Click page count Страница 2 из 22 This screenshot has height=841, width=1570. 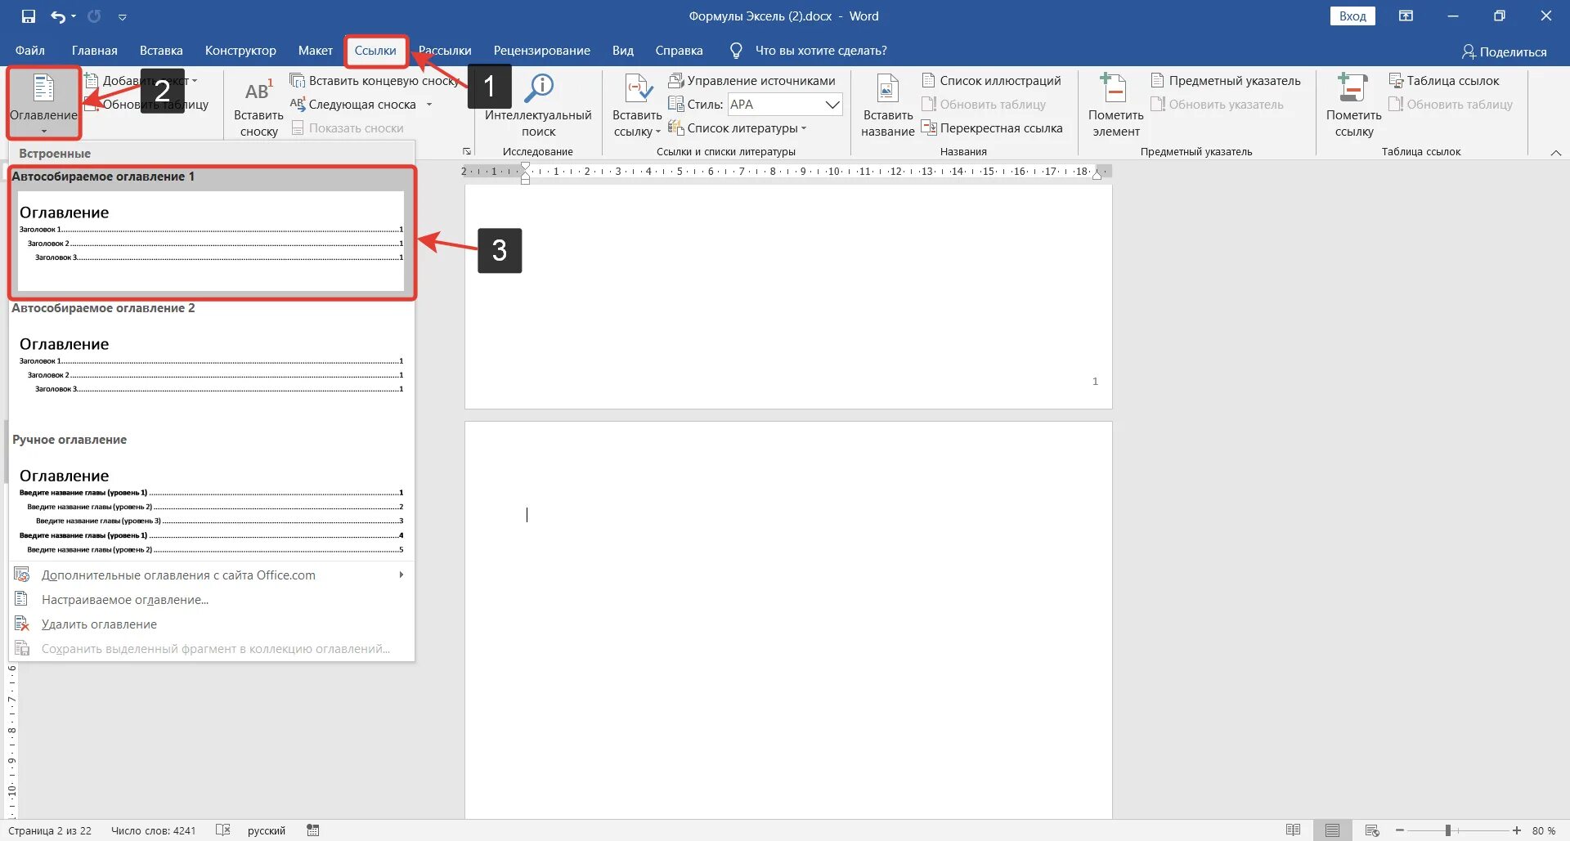(50, 830)
